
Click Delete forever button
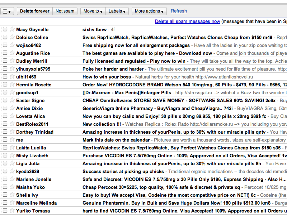pyautogui.click(x=35, y=11)
